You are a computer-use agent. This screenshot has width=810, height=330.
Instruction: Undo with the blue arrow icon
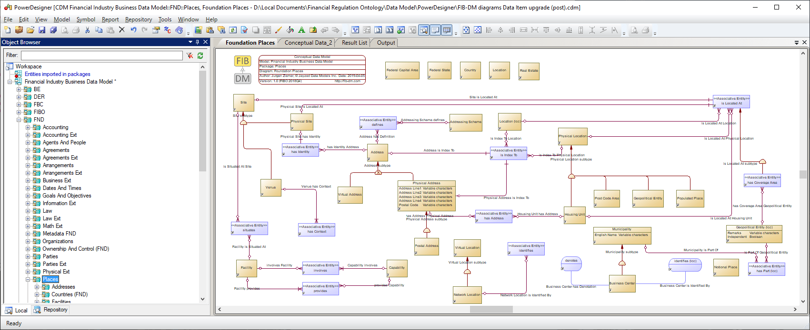coord(133,30)
